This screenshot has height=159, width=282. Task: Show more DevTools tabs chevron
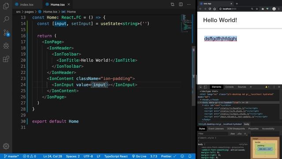pyautogui.click(x=251, y=87)
